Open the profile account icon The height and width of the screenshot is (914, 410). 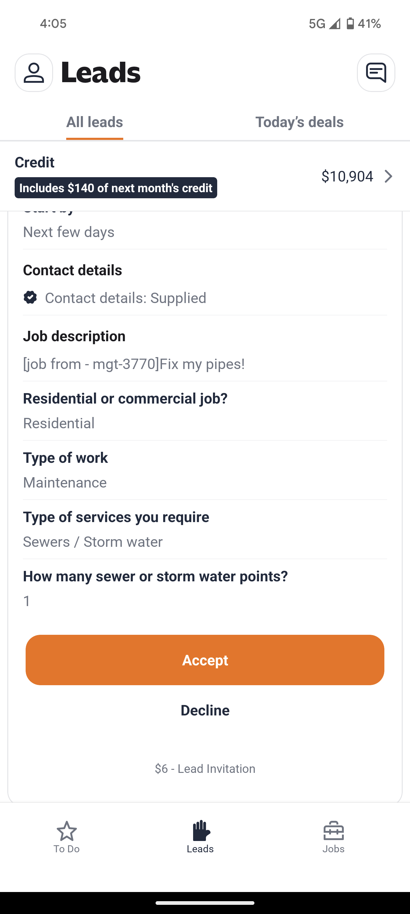coord(34,73)
